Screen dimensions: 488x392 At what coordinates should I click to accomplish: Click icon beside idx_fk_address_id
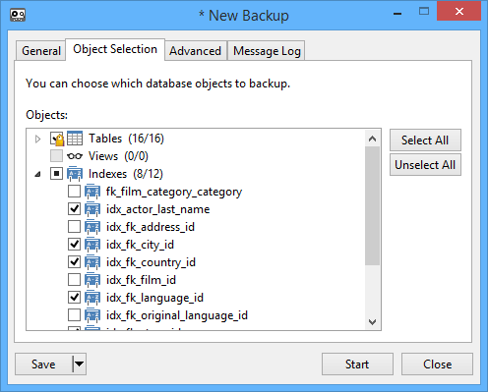click(92, 227)
